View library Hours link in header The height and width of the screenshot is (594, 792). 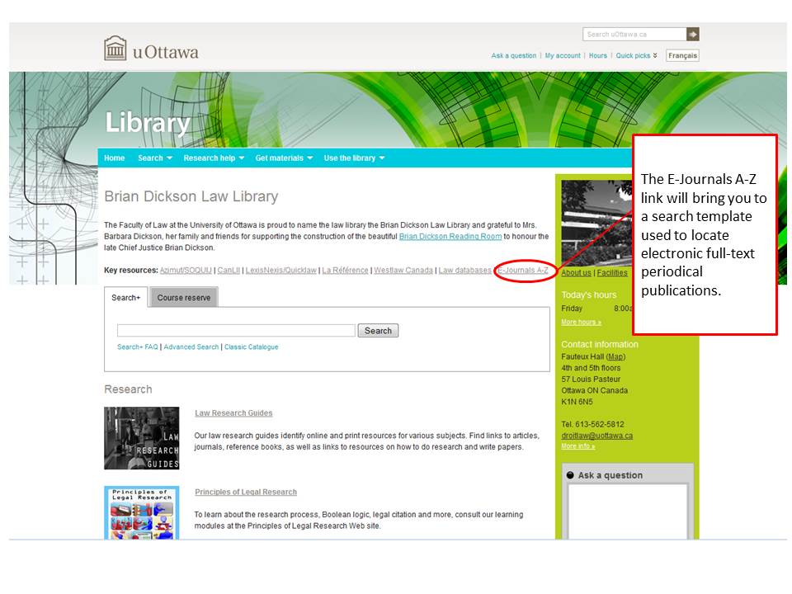[598, 55]
